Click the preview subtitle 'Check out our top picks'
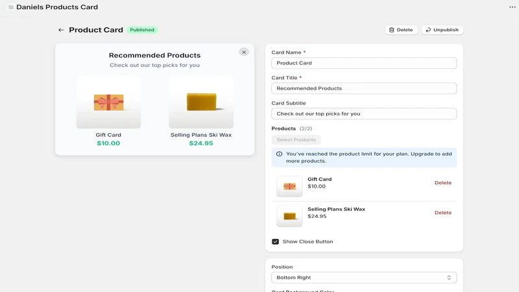The width and height of the screenshot is (519, 292). click(x=154, y=66)
